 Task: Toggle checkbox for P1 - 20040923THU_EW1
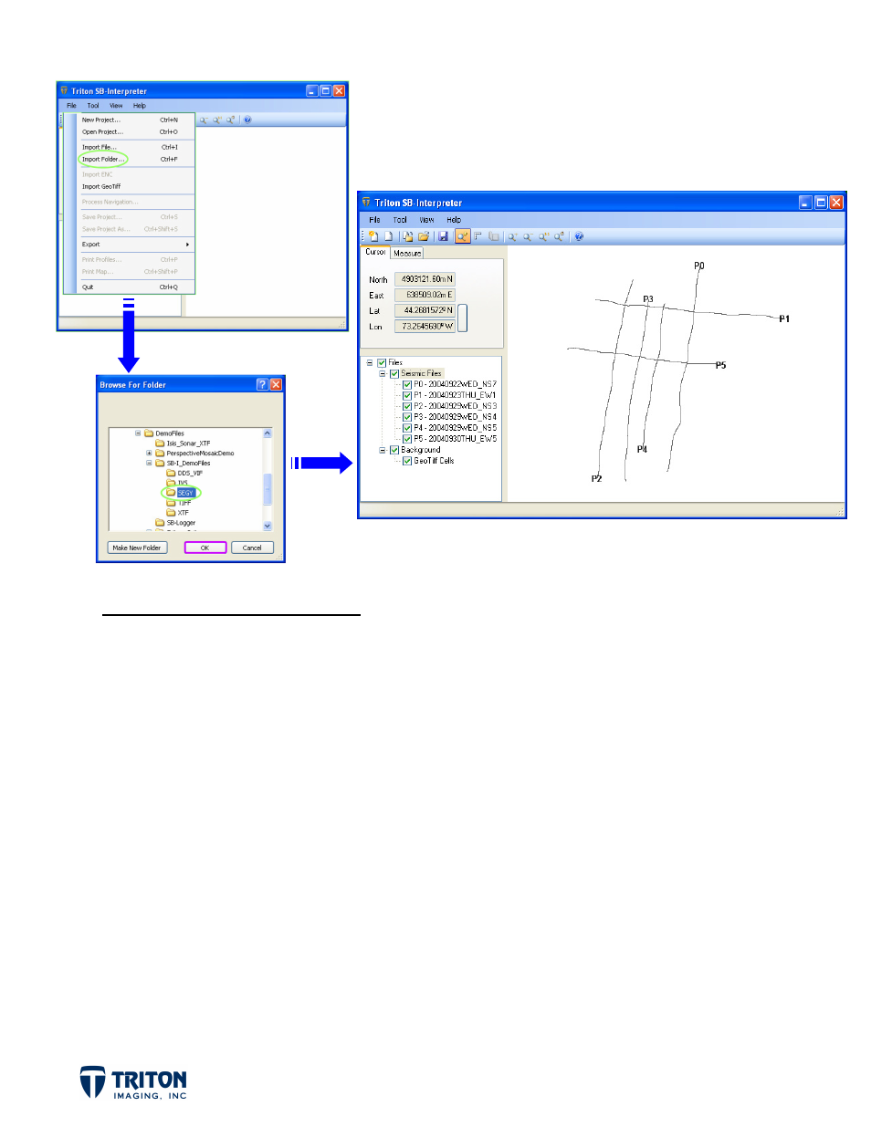[x=407, y=395]
